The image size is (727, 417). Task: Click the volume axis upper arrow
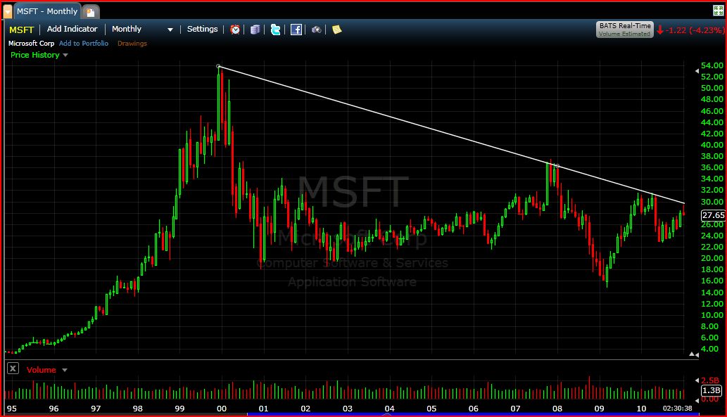[697, 380]
